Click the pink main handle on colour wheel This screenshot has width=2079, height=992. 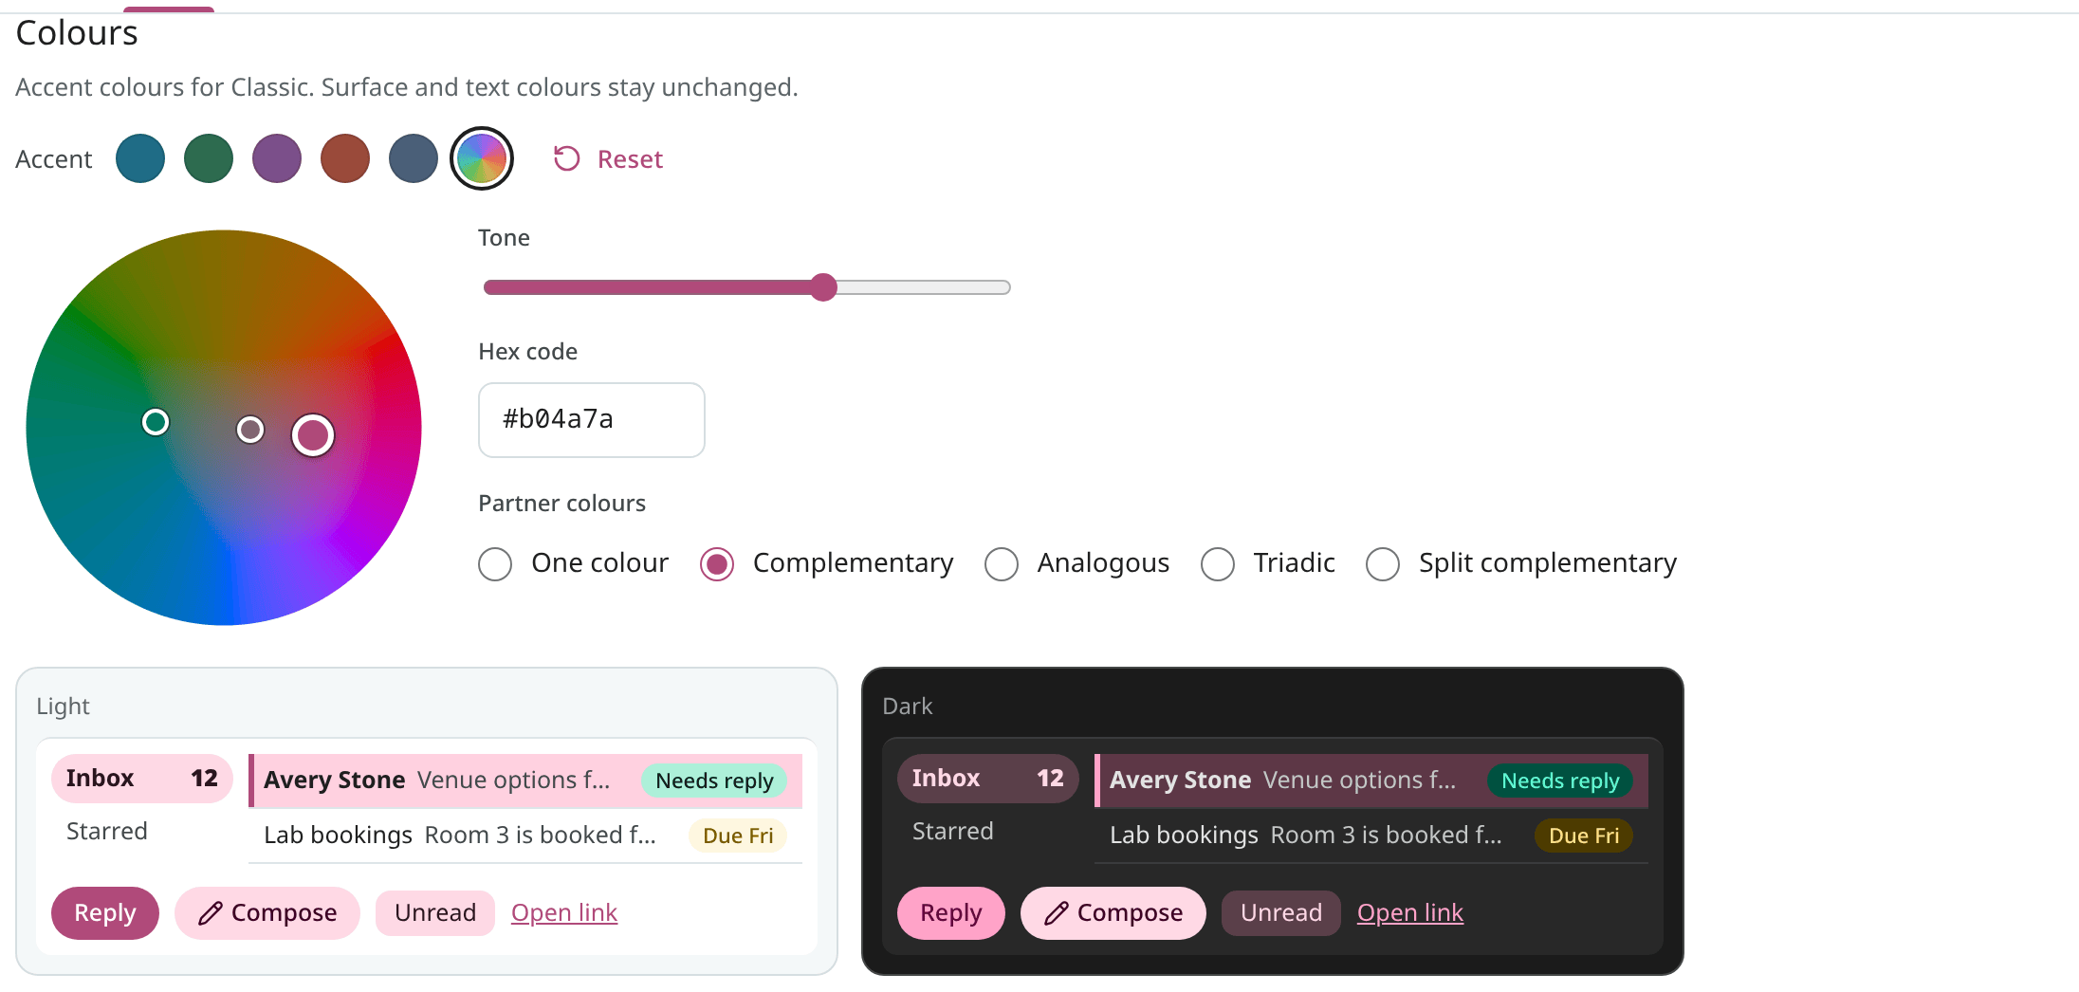coord(313,435)
